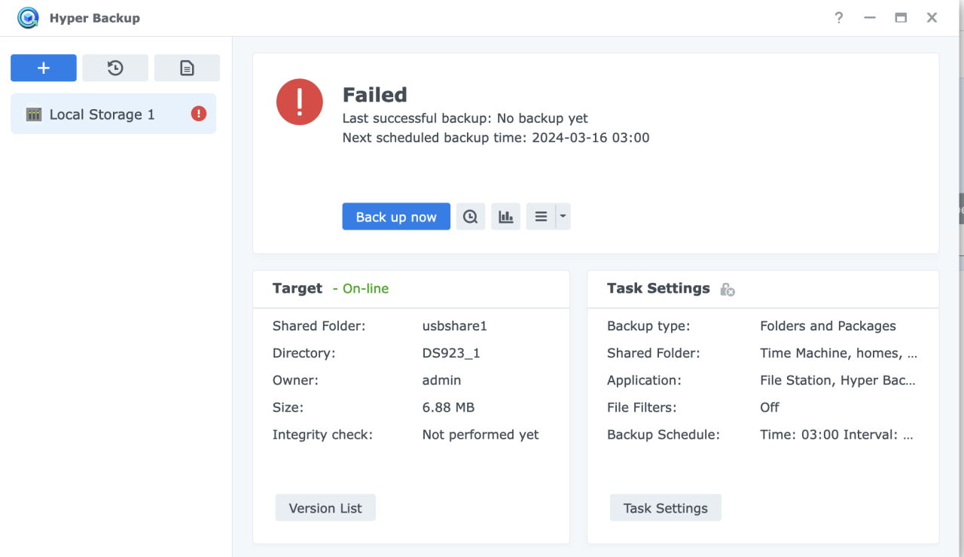964x557 pixels.
Task: Open the Version List
Action: click(x=325, y=508)
